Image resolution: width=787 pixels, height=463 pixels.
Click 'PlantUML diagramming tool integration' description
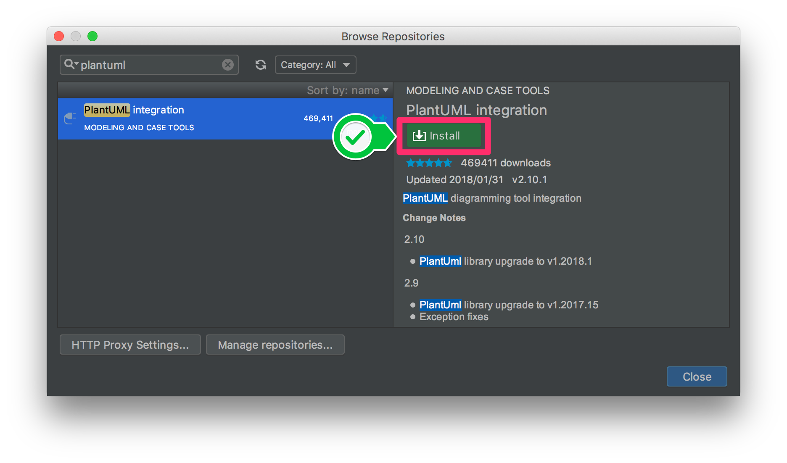[x=492, y=198]
